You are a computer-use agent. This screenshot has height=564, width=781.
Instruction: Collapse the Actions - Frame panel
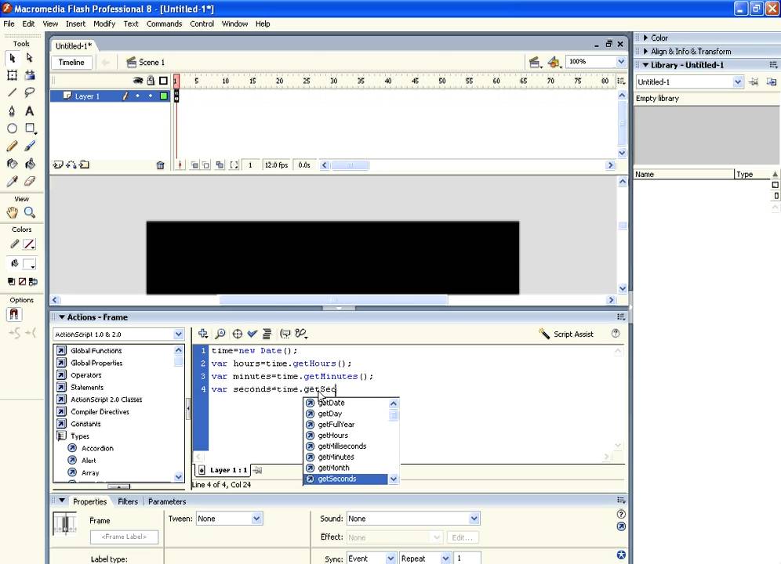click(x=62, y=317)
